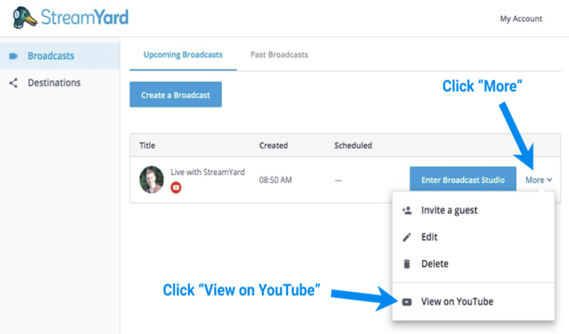Open Destinations in the left sidebar
Screen dimensions: 569x334
pos(60,83)
